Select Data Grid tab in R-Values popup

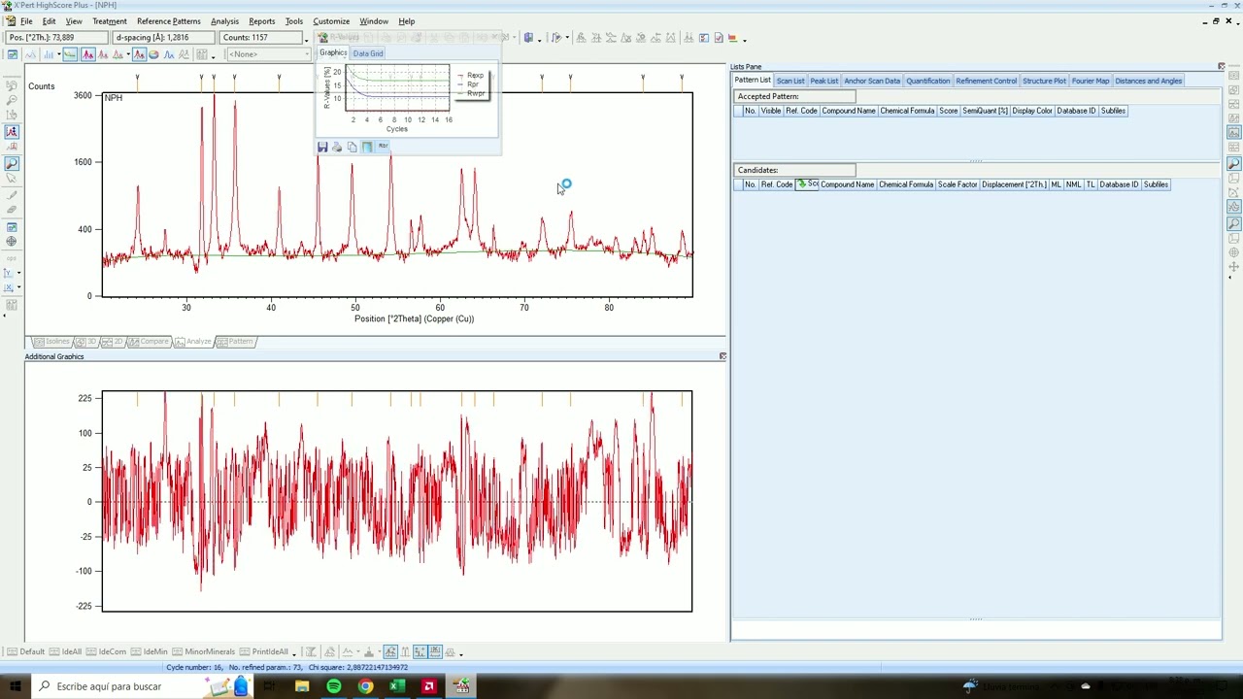point(368,53)
